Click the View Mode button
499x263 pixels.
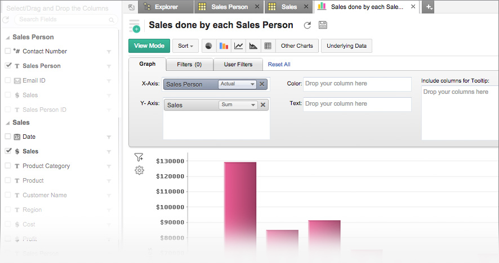[x=149, y=46]
